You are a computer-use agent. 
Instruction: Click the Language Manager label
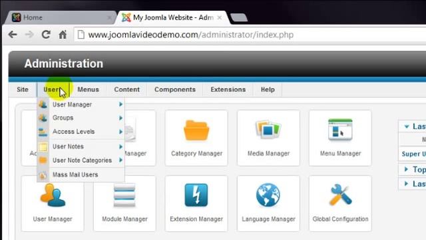tap(268, 219)
